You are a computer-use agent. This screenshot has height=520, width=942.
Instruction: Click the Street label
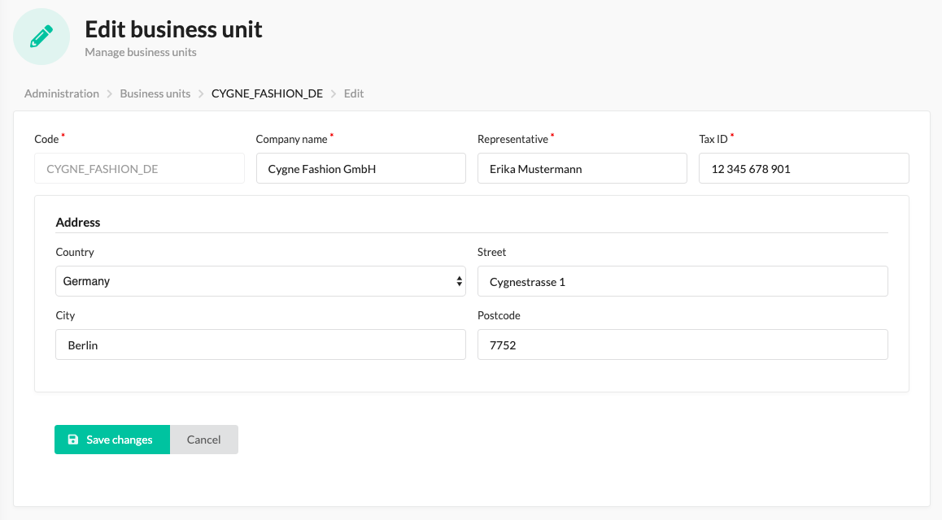(x=491, y=252)
